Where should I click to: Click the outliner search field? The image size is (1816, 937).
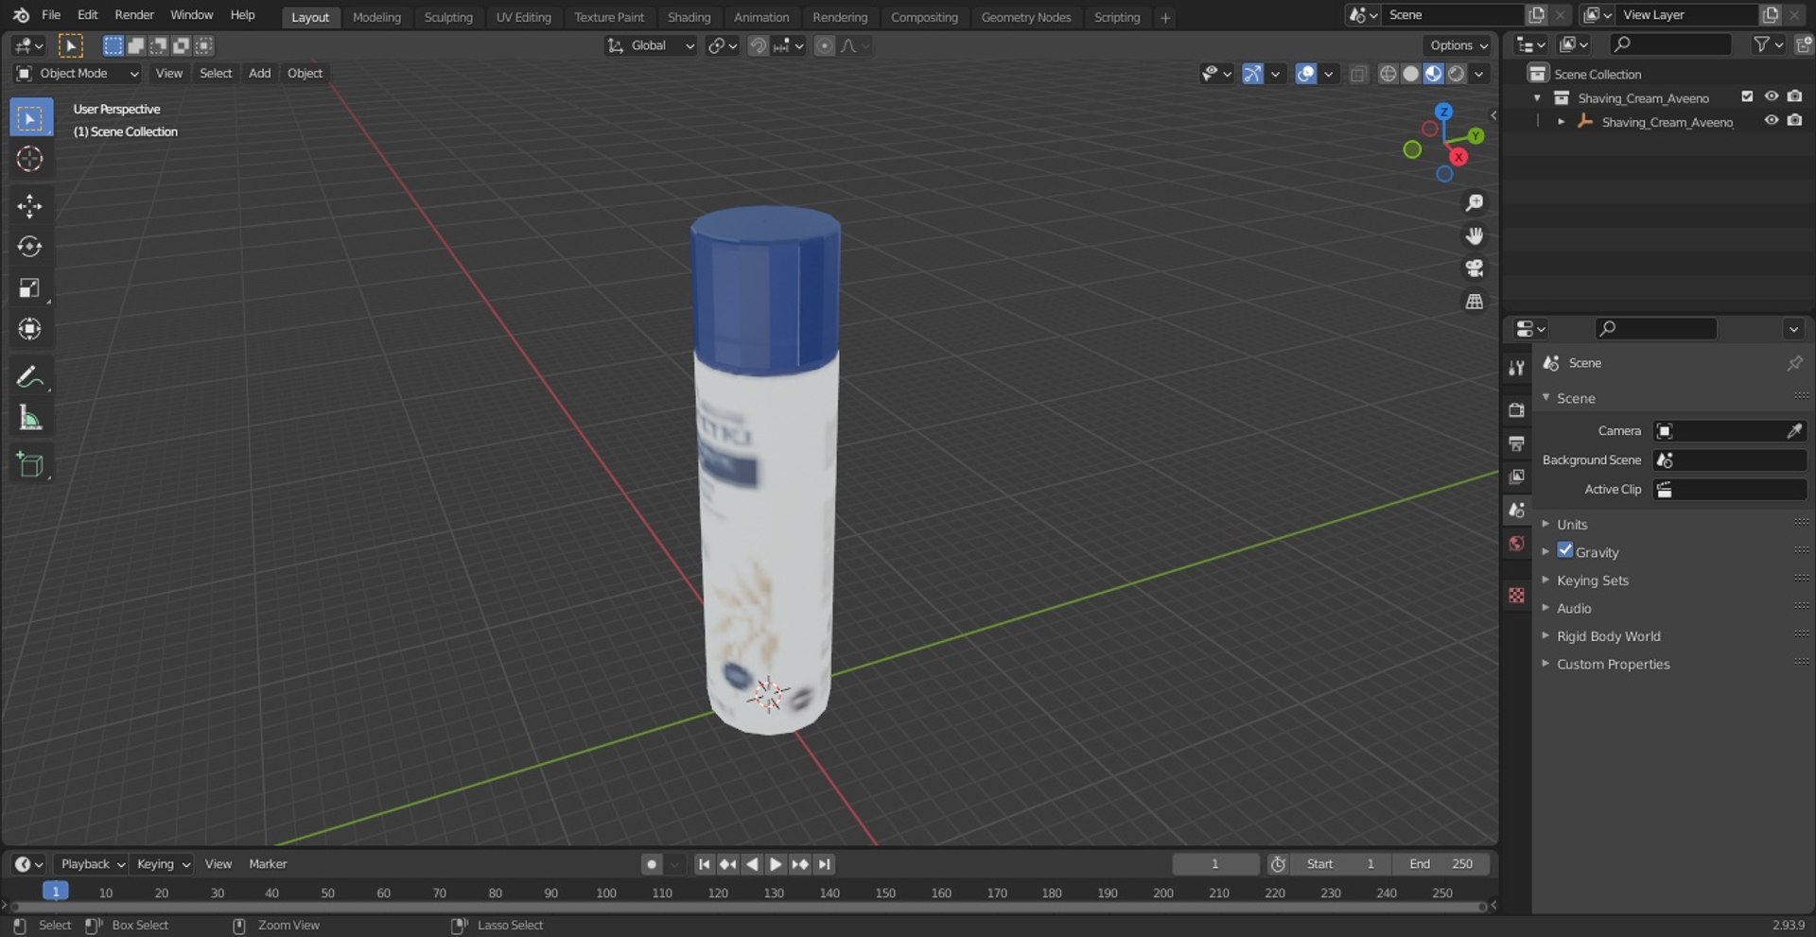(1670, 44)
